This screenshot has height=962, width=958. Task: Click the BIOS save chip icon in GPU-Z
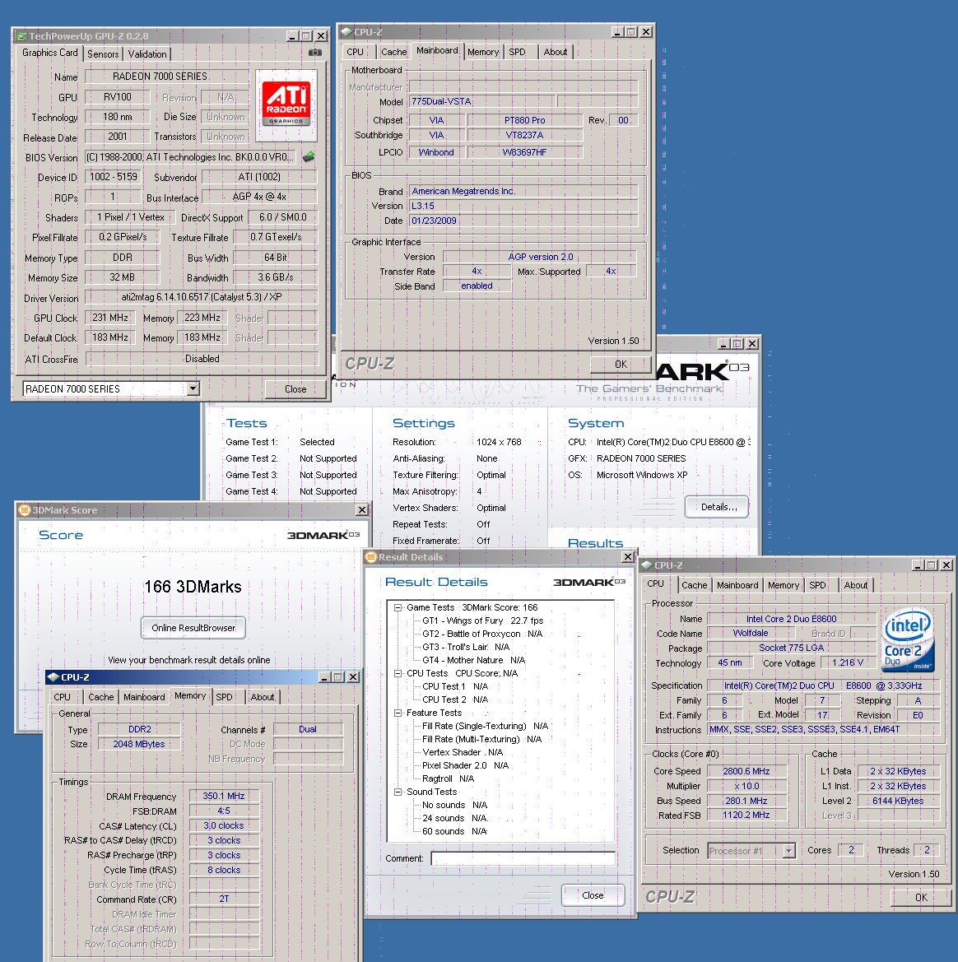tap(309, 156)
